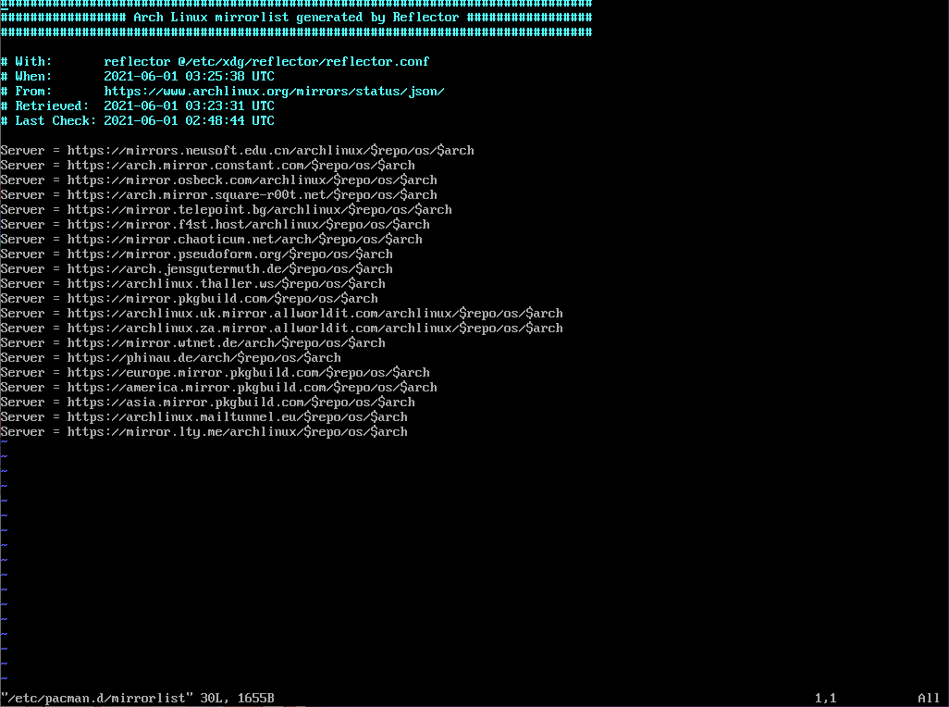Image resolution: width=949 pixels, height=707 pixels.
Task: Click the america.mirror.pkgbuild.com server line
Action: point(218,388)
